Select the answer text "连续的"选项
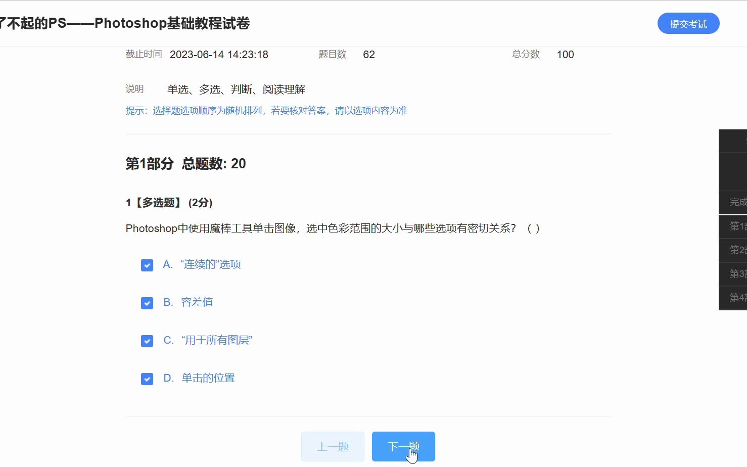The width and height of the screenshot is (747, 467). tap(210, 264)
